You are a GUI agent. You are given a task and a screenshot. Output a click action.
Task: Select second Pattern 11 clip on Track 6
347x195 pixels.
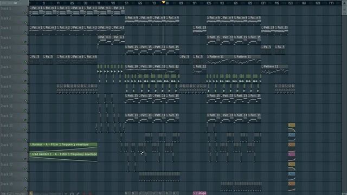tap(248, 60)
